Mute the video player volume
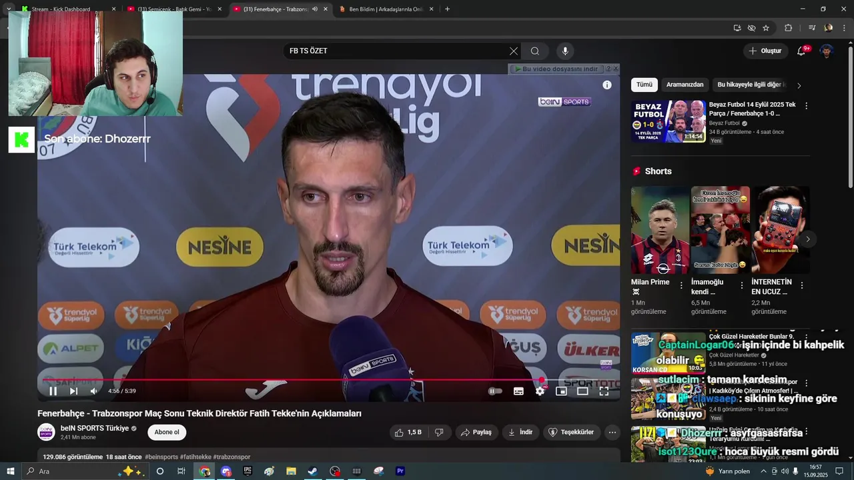The width and height of the screenshot is (854, 480). (94, 391)
